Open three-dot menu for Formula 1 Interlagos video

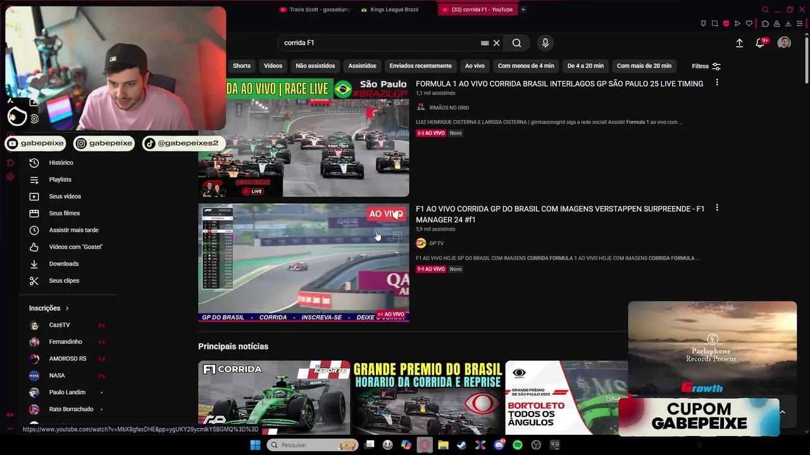tap(717, 83)
